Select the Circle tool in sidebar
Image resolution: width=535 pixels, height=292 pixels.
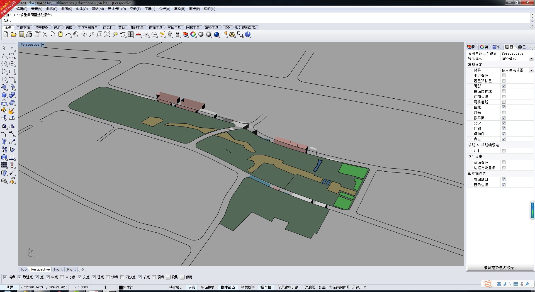(x=4, y=64)
